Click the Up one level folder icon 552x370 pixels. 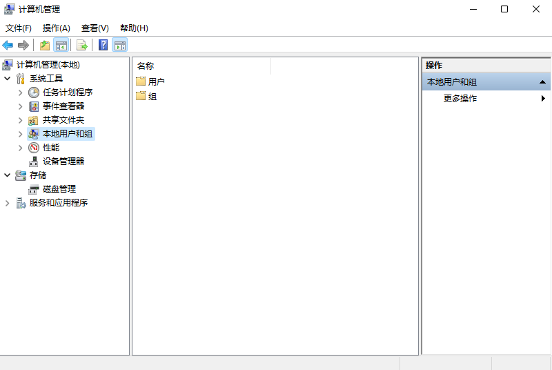45,45
